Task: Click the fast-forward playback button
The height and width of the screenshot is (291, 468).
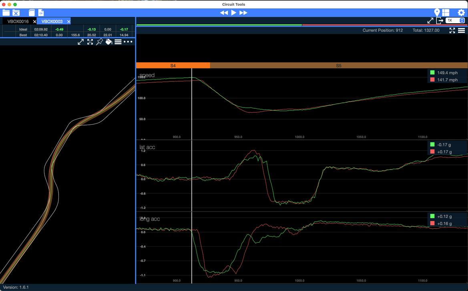Action: (243, 13)
